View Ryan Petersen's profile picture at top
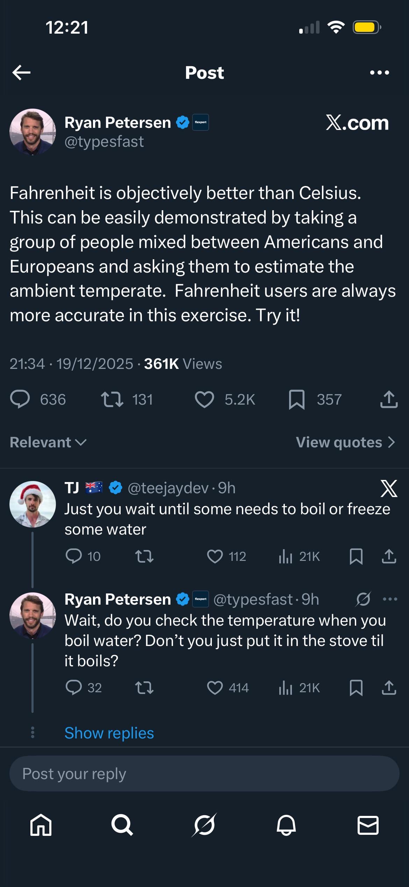The height and width of the screenshot is (887, 409). pyautogui.click(x=33, y=132)
